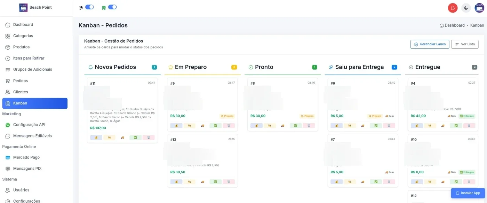The image size is (487, 203).
Task: Click the green check icon on order #8
Action: [x=296, y=126]
